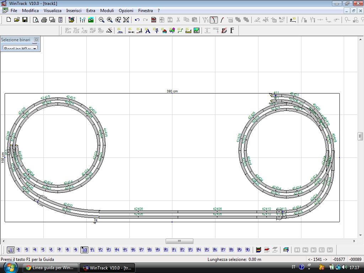Toggle layer 20 button
This screenshot has height=273, width=364.
pos(166,250)
